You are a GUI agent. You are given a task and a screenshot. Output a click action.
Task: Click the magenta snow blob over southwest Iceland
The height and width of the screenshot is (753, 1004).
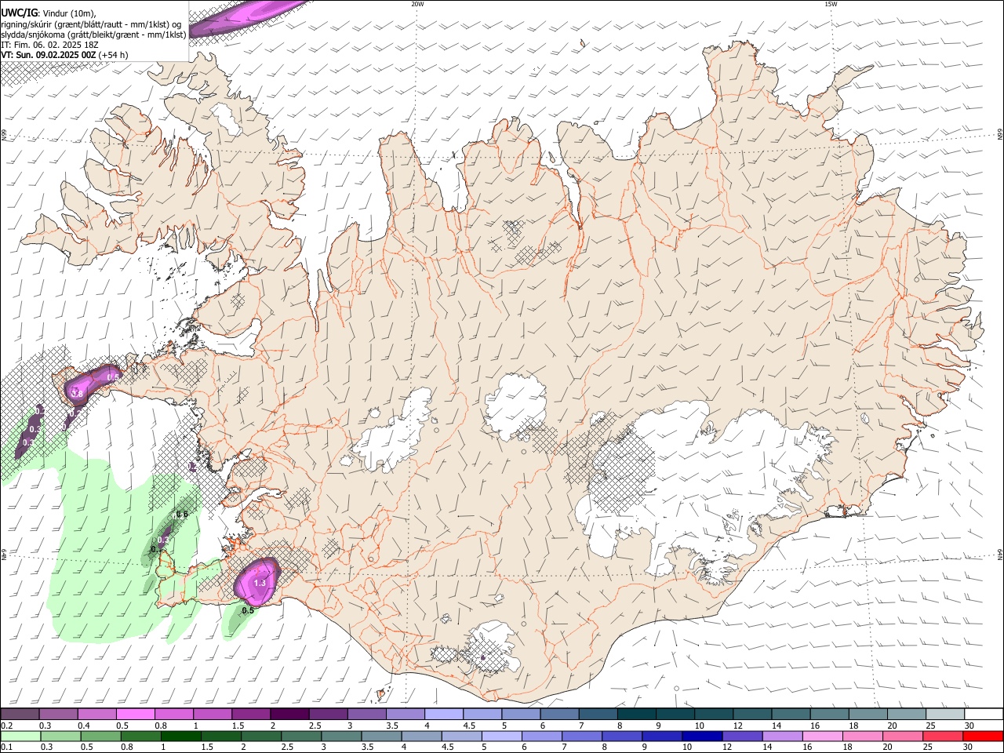(x=257, y=580)
